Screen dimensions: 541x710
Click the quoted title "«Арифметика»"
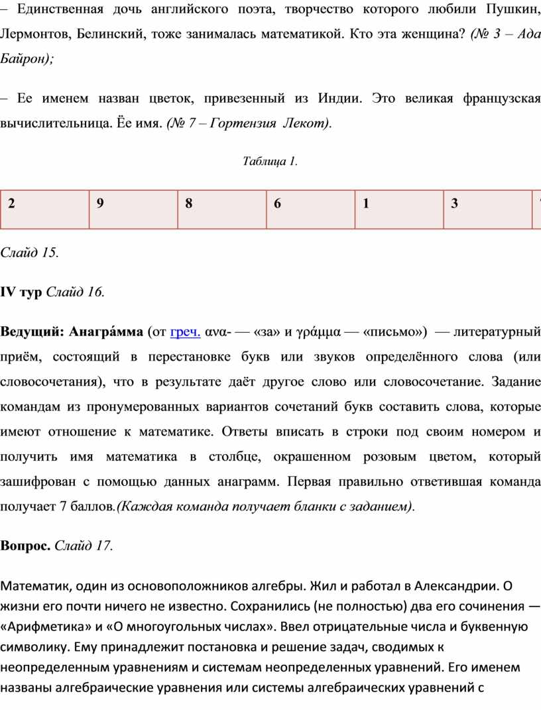coord(46,626)
